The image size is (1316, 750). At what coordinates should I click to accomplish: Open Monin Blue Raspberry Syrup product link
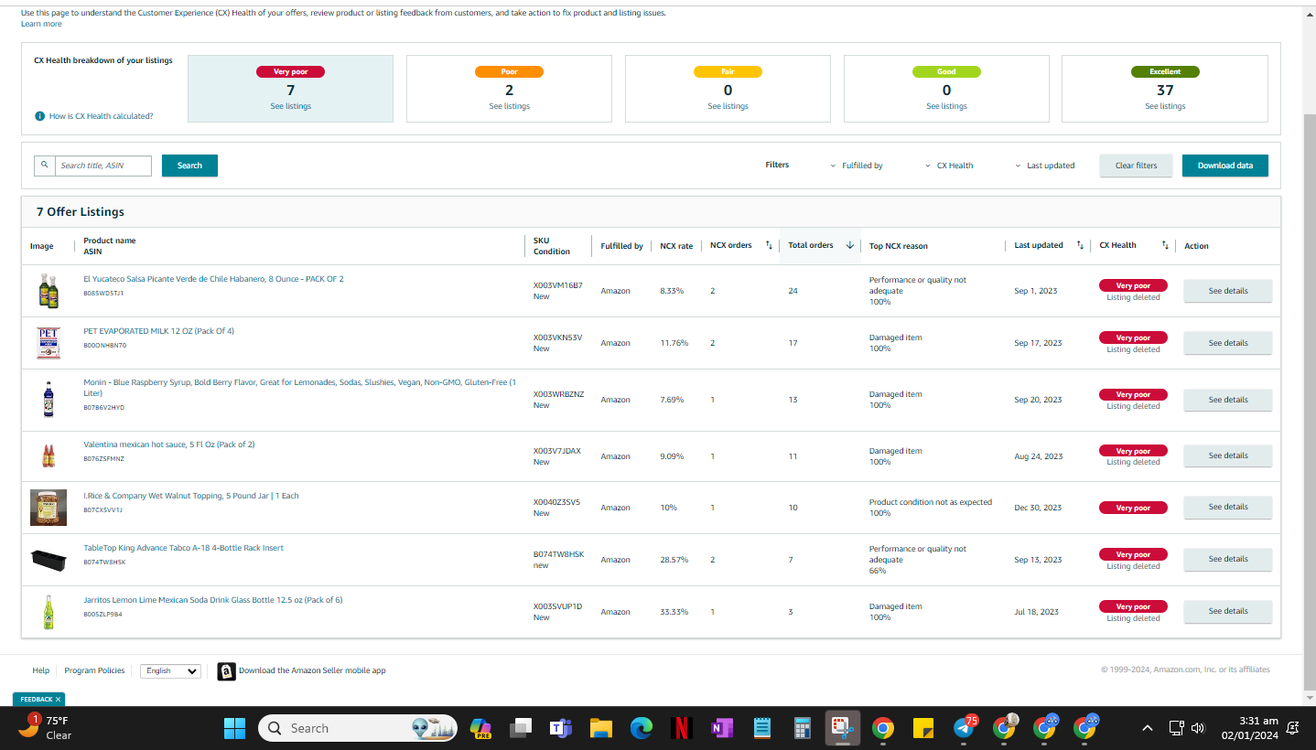pos(299,388)
